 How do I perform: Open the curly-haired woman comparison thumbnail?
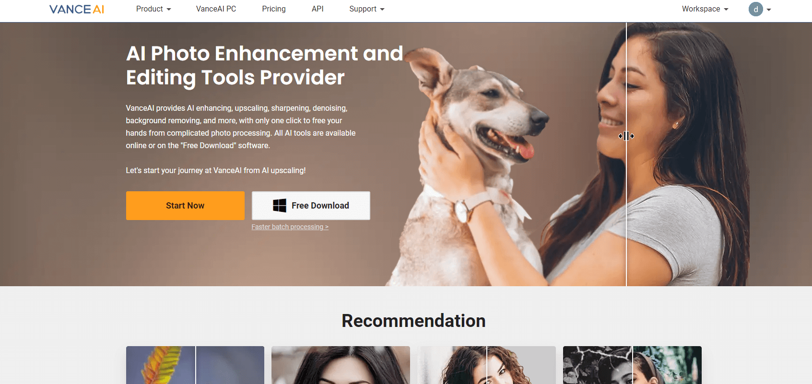click(486, 365)
